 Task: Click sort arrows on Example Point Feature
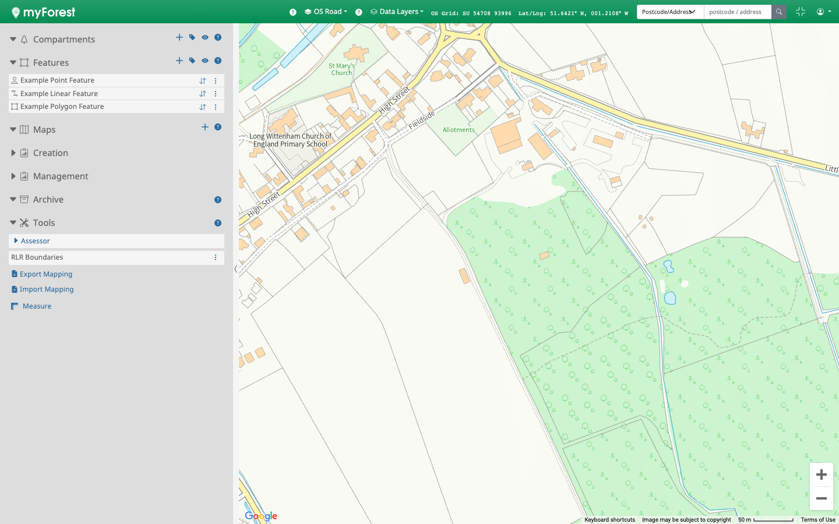[203, 81]
